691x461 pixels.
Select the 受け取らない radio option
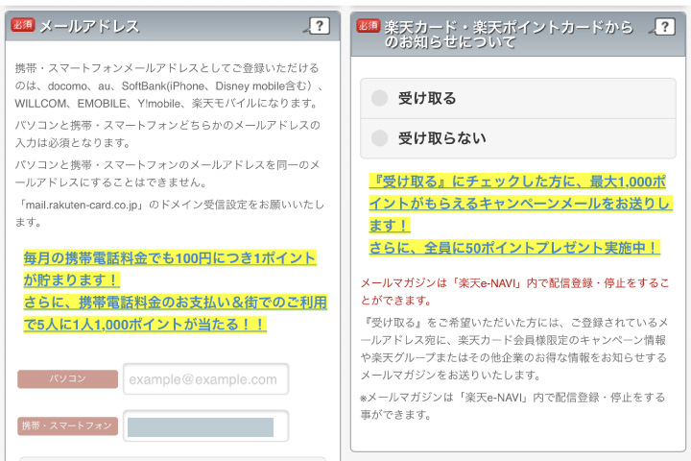[x=518, y=138]
